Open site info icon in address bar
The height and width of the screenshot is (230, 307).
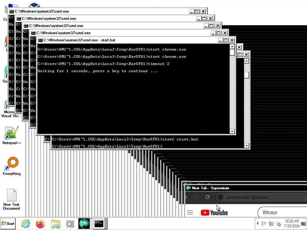pyautogui.click(x=220, y=197)
